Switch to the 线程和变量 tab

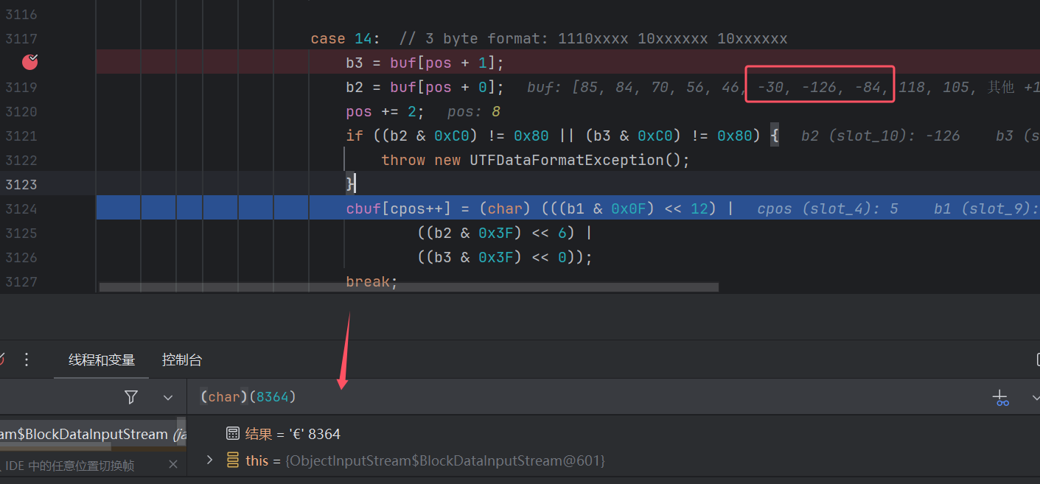(102, 360)
